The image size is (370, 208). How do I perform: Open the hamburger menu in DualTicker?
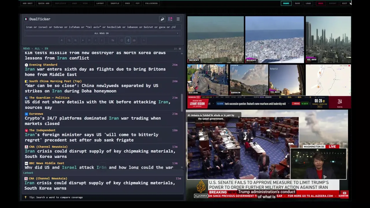point(178,19)
